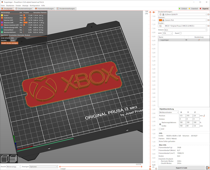Open the Ansicht Merkmalstyp dropdown
The image size is (210, 170).
(x=13, y=166)
